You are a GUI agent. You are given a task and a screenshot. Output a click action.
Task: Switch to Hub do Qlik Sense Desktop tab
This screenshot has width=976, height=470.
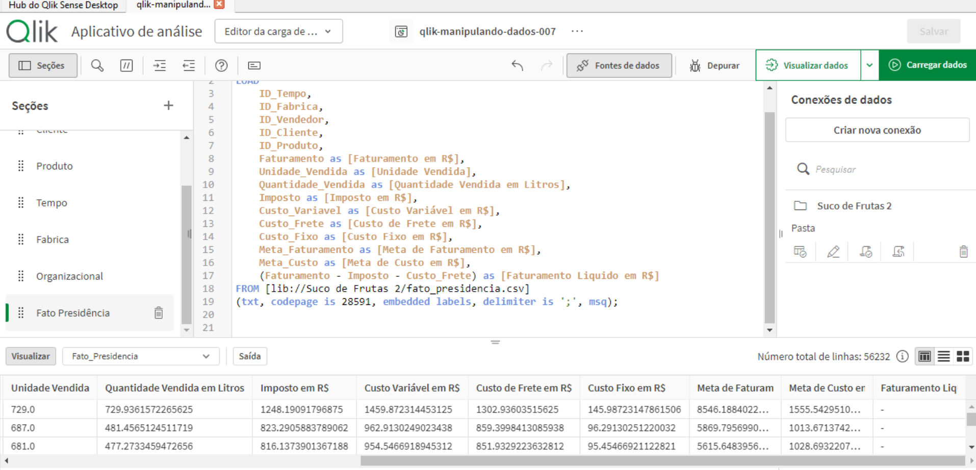coord(63,5)
